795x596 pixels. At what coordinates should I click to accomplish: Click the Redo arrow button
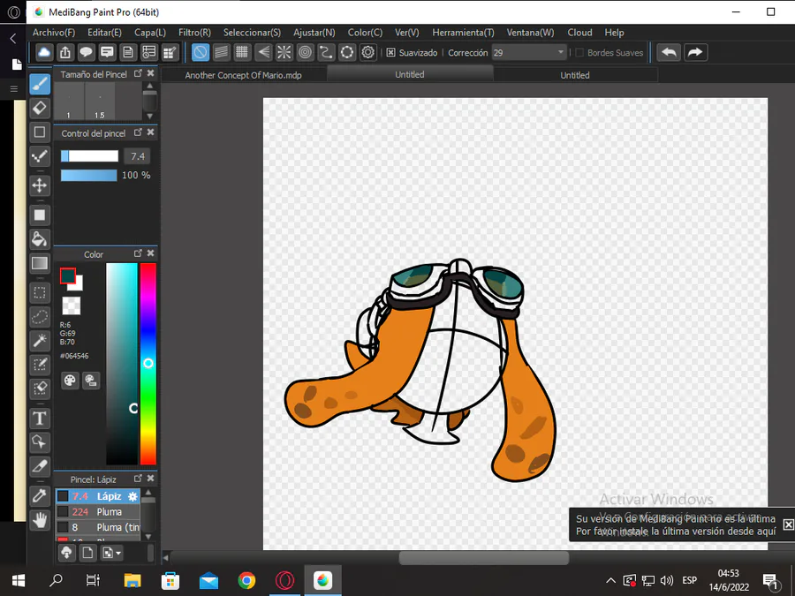pos(695,52)
